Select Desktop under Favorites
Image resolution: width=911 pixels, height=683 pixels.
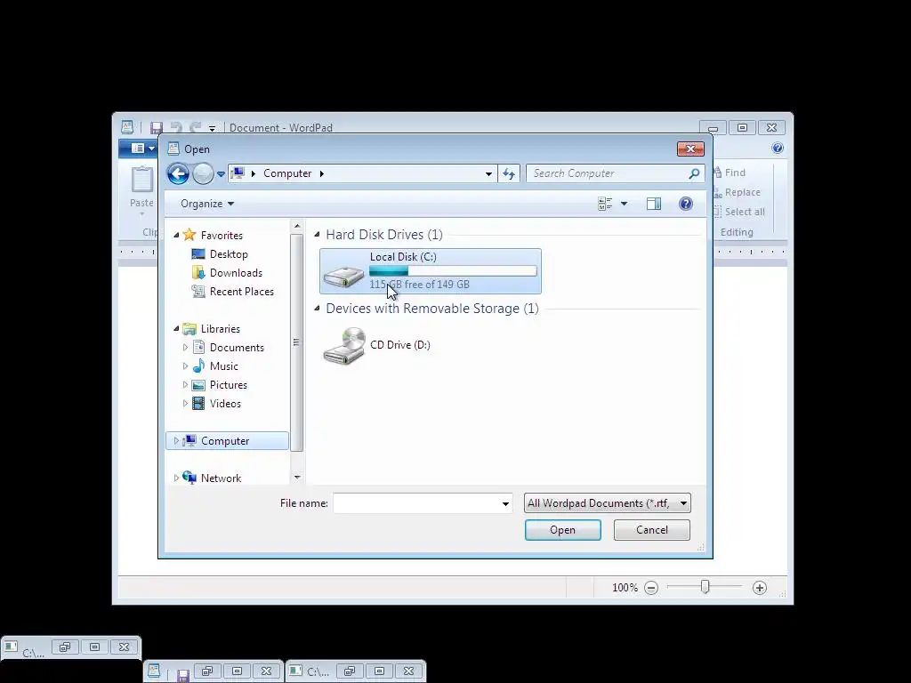(229, 253)
